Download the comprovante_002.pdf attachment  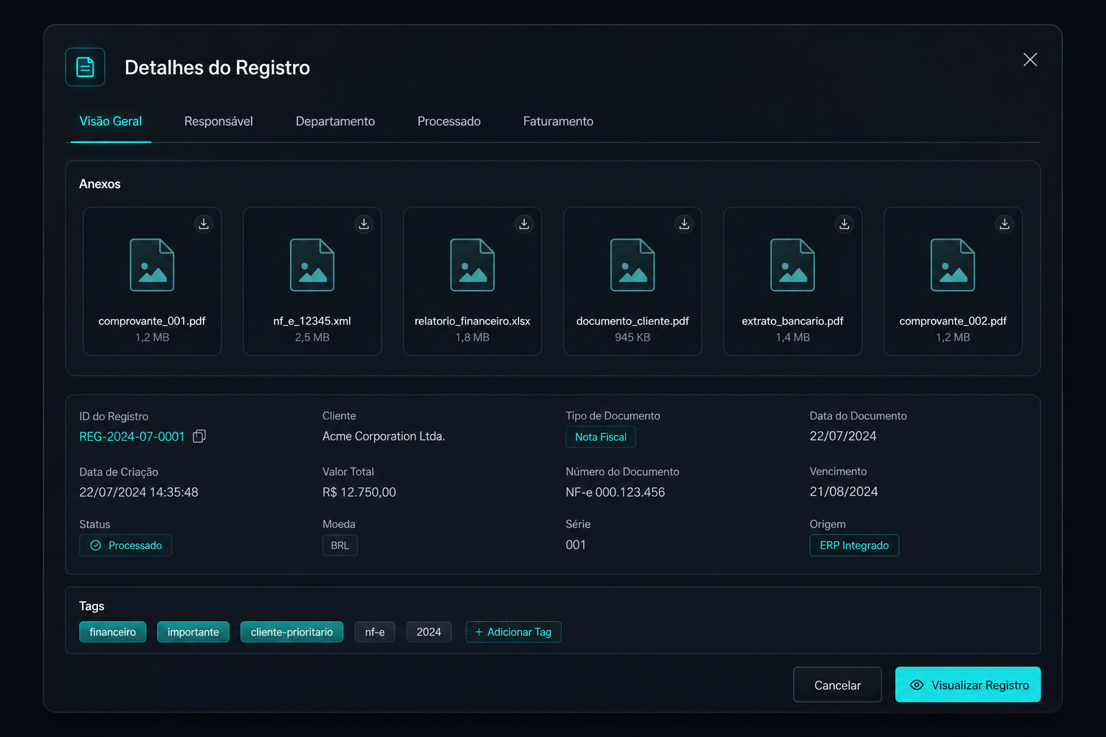[x=1004, y=224]
